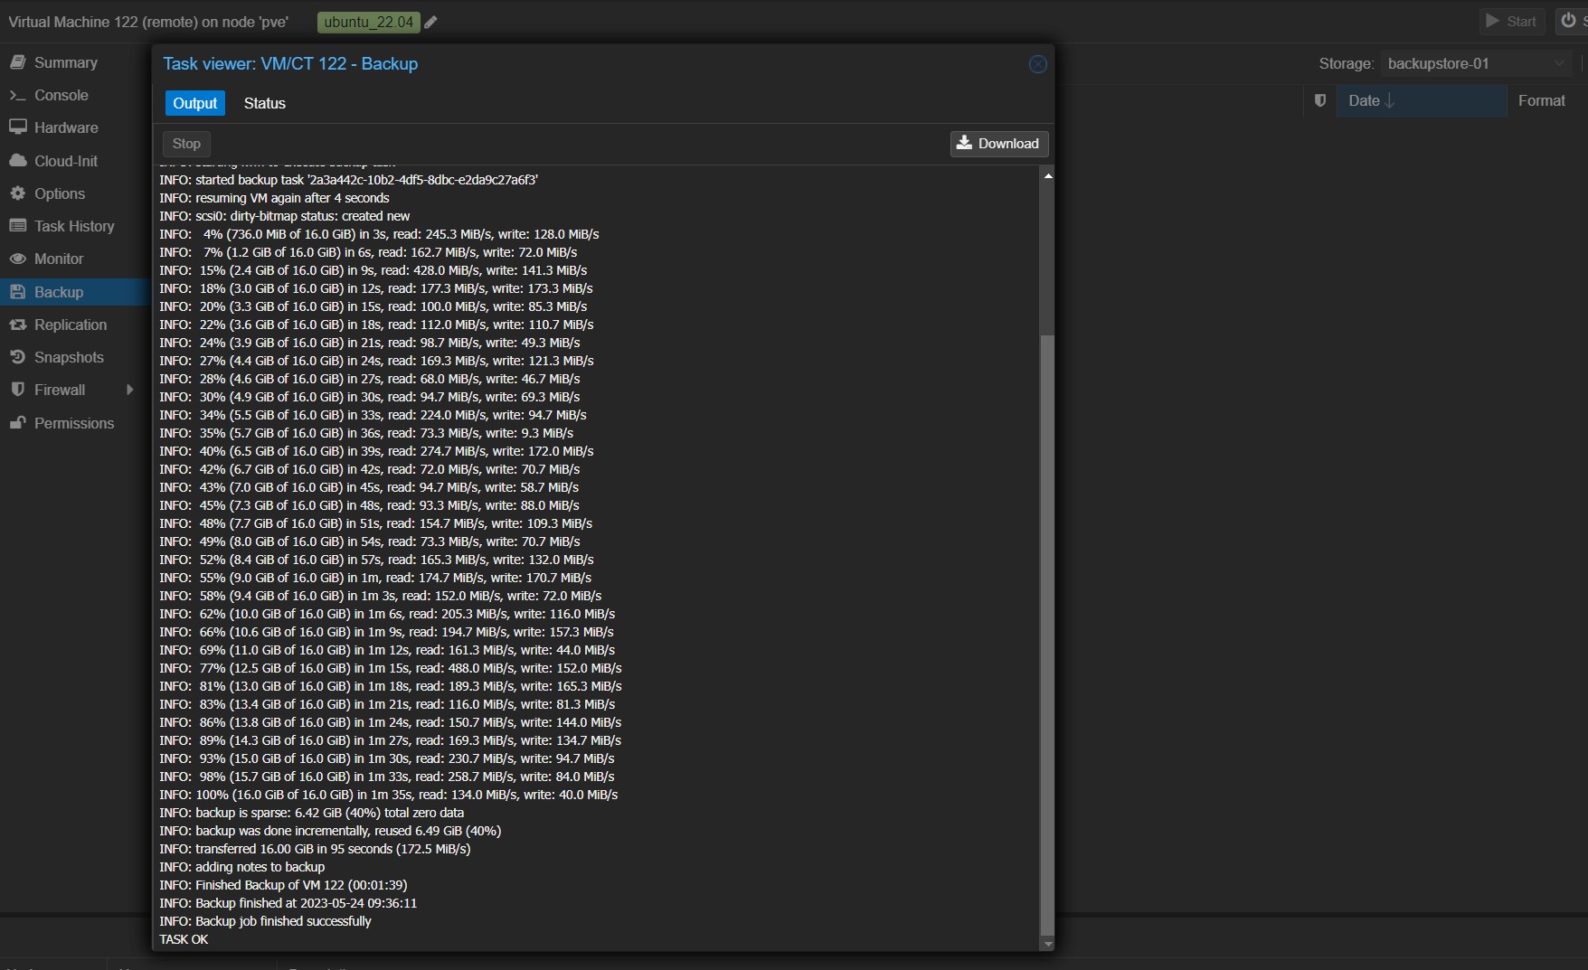Click the Format column header
Screen dimensions: 1588x970
[1541, 100]
